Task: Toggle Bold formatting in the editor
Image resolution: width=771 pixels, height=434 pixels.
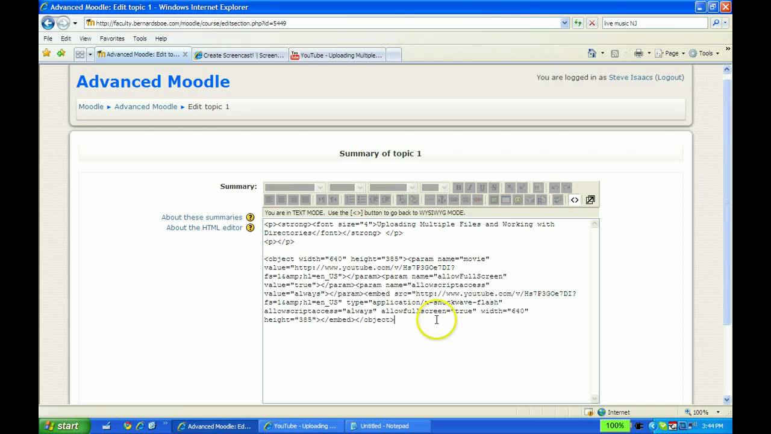Action: pyautogui.click(x=458, y=187)
